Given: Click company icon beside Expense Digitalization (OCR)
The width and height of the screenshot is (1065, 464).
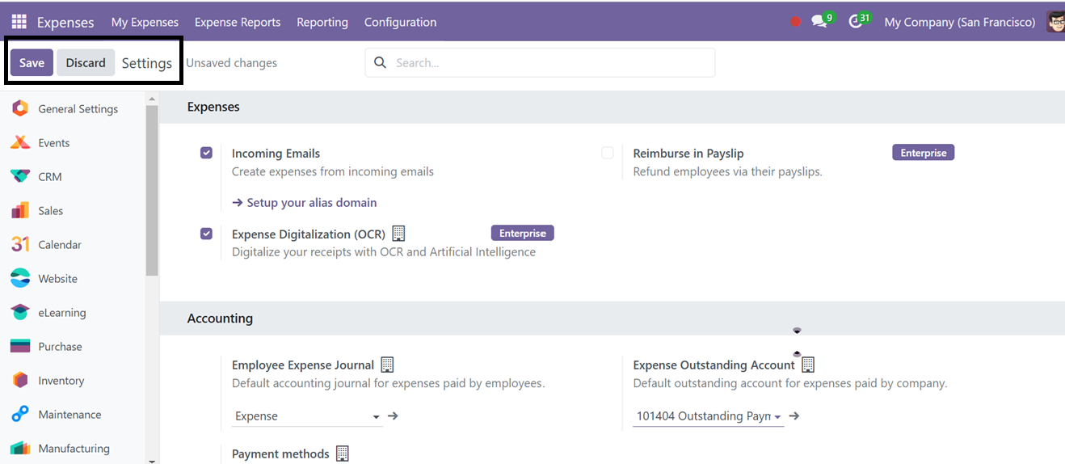Looking at the screenshot, I should (x=398, y=234).
